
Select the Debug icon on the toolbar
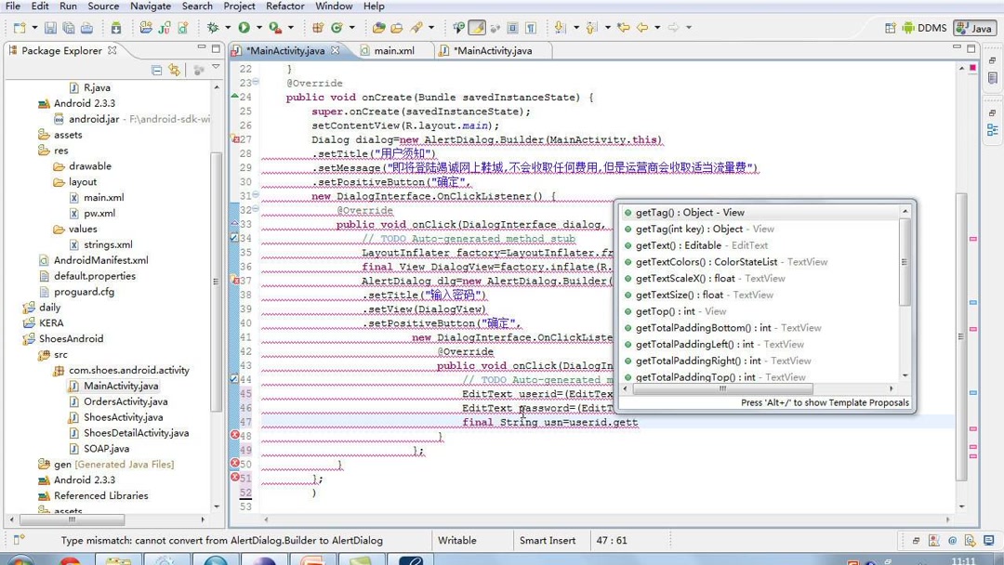pos(213,28)
